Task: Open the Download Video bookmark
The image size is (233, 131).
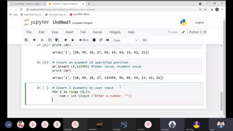Action: pyautogui.click(x=56, y=15)
